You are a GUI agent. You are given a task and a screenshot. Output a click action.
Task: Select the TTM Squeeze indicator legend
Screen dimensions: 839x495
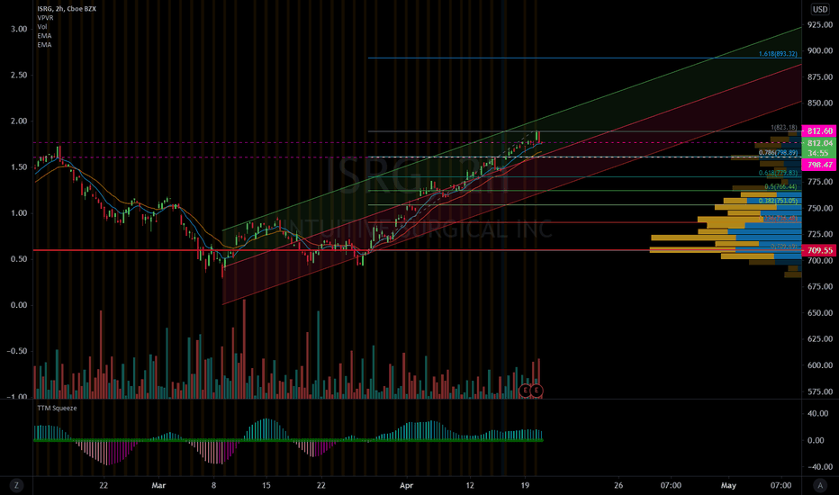pyautogui.click(x=57, y=408)
